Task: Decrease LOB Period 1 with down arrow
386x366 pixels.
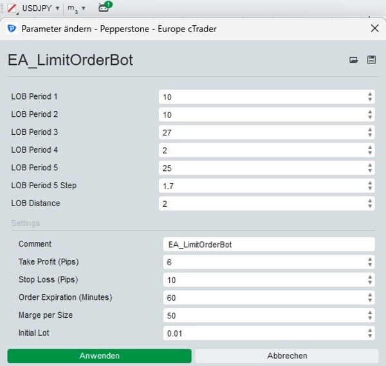Action: click(x=370, y=100)
